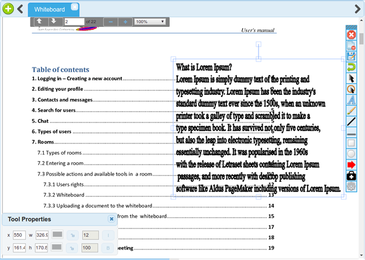
Task: Select the diagonal line tool
Action: pyautogui.click(x=352, y=121)
